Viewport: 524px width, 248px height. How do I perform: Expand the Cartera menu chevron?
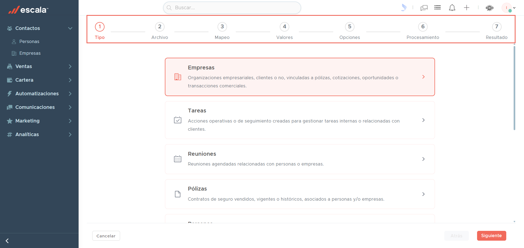pyautogui.click(x=70, y=80)
